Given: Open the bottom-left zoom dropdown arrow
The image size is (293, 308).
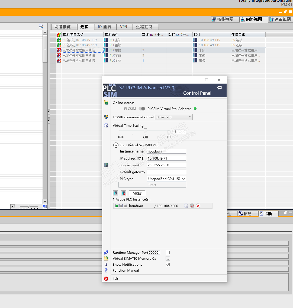Looking at the screenshot, I should coord(12,206).
